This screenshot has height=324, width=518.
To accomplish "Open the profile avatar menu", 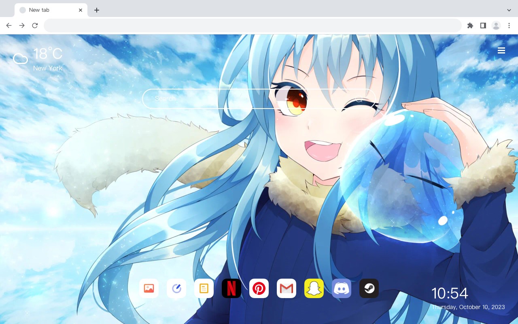I will 496,26.
